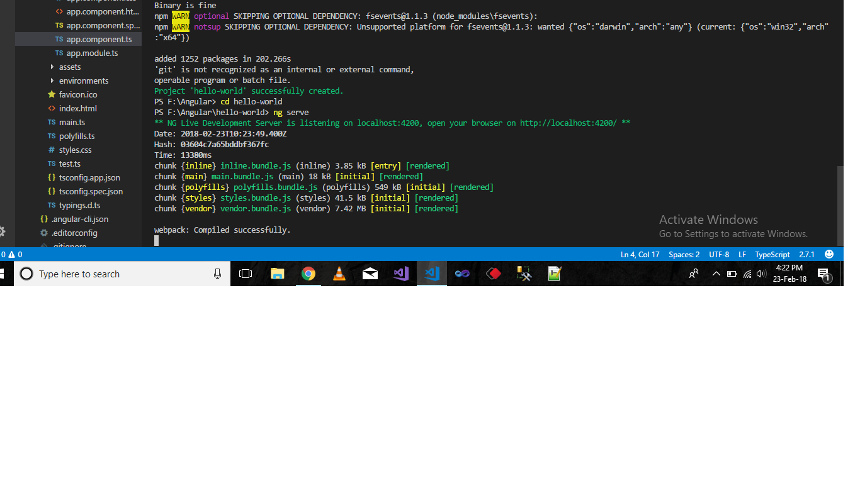Select polyfills.ts in explorer

tap(78, 136)
